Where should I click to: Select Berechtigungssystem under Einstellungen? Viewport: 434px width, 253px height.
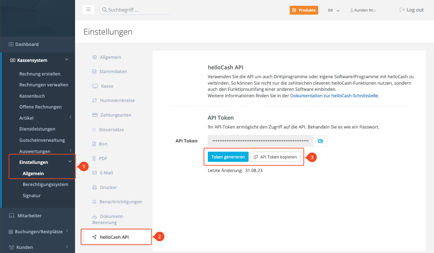click(46, 184)
